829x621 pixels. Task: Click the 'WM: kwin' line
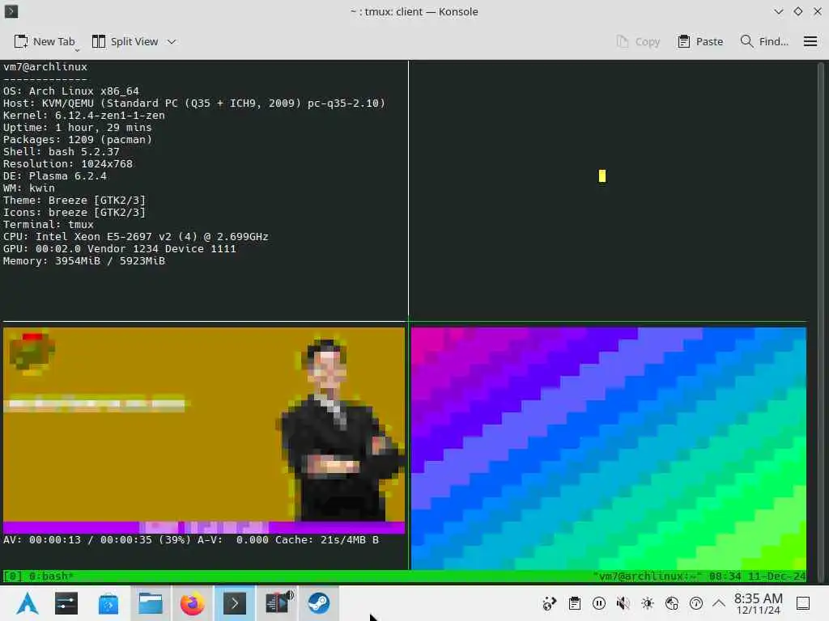coord(29,188)
